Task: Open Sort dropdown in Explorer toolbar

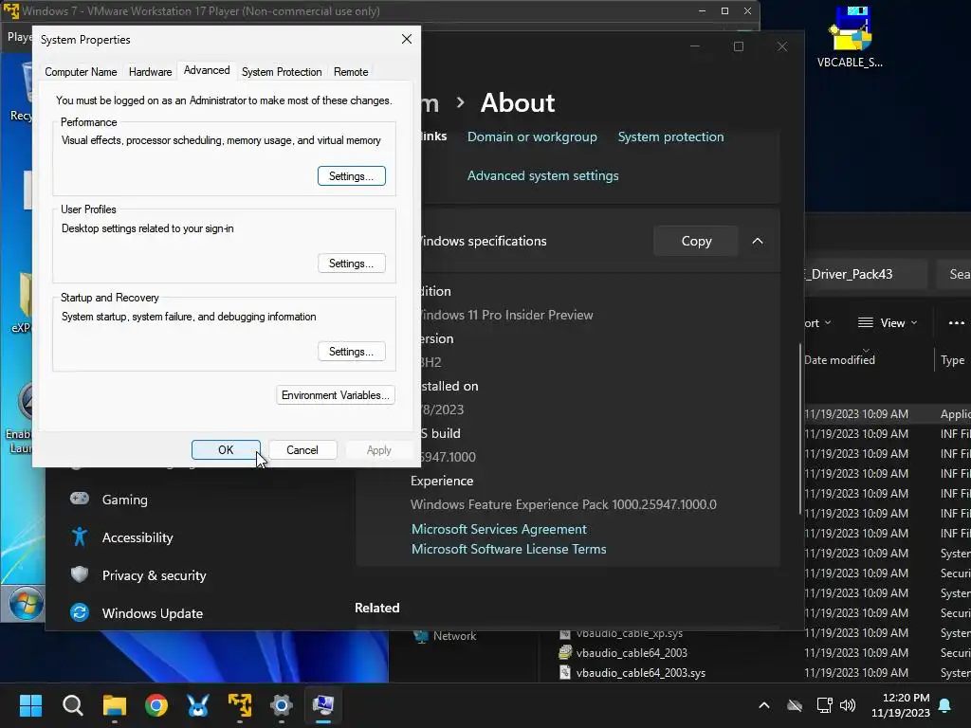Action: 817,322
